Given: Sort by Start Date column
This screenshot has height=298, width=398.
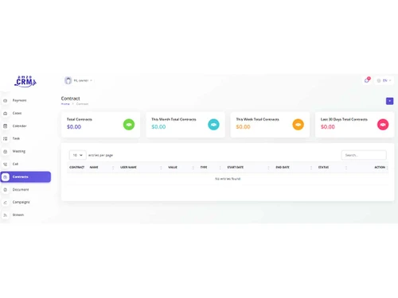Looking at the screenshot, I should click(248, 168).
